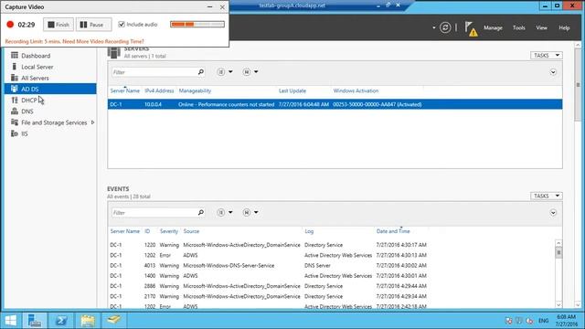Viewport: 585px width, 329px height.
Task: Open Servers TASKS dropdown
Action: [547, 55]
